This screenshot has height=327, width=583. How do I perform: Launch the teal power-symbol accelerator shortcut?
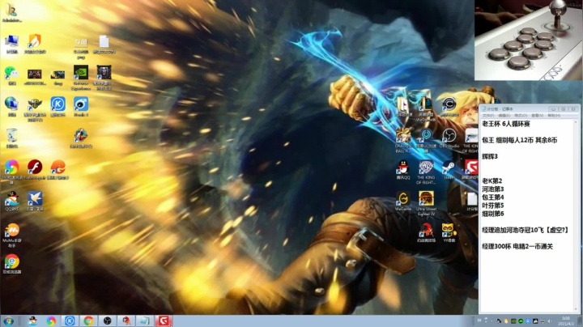coord(426,141)
